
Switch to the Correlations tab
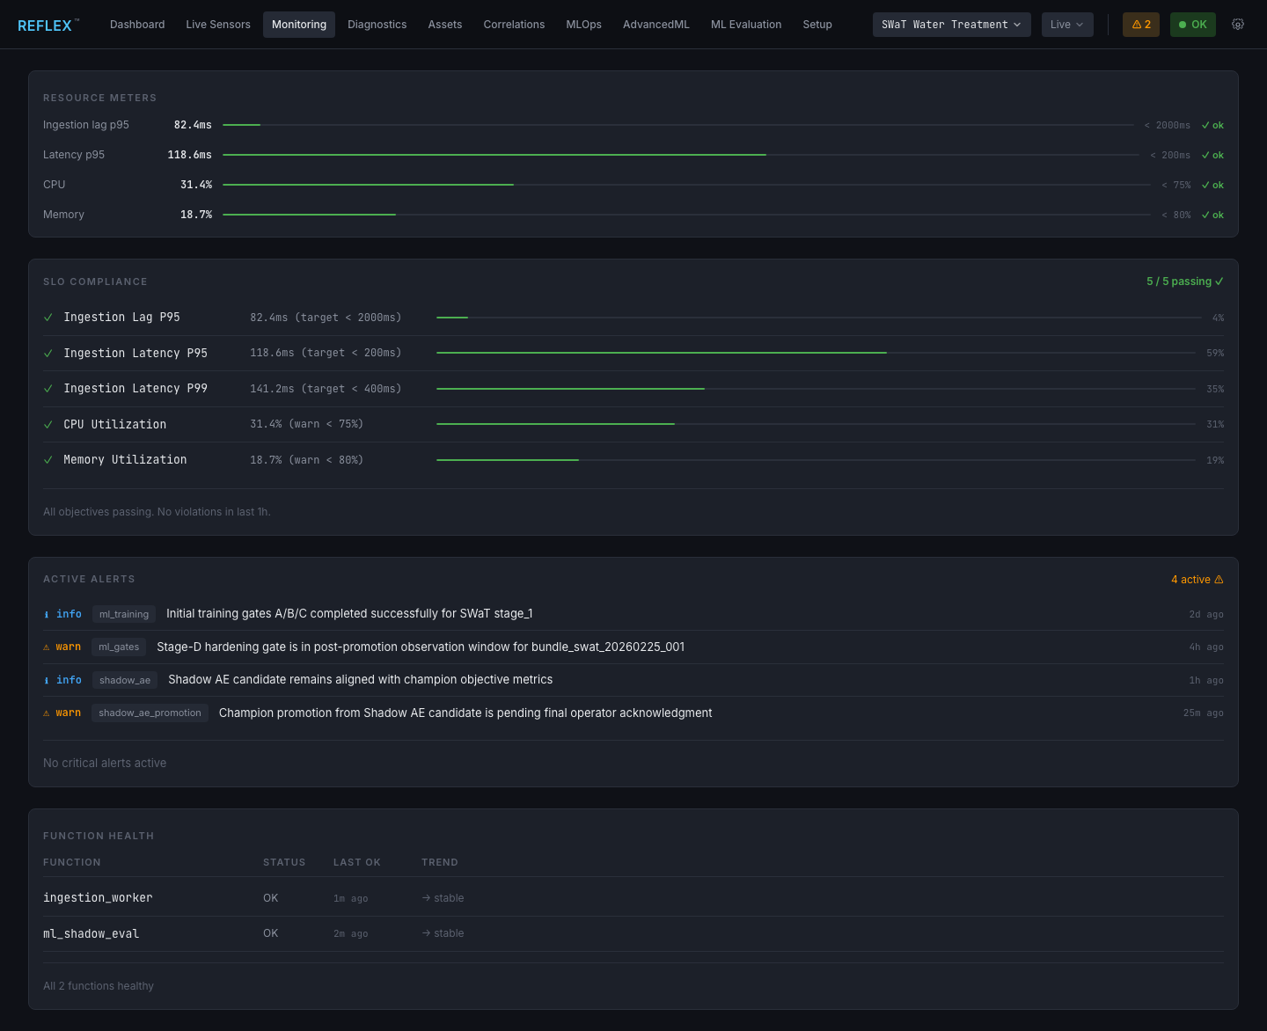tap(514, 25)
